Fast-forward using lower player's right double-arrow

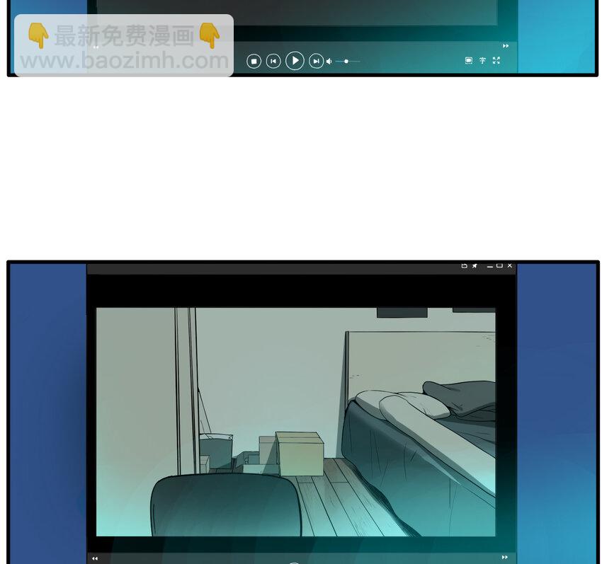click(x=505, y=558)
